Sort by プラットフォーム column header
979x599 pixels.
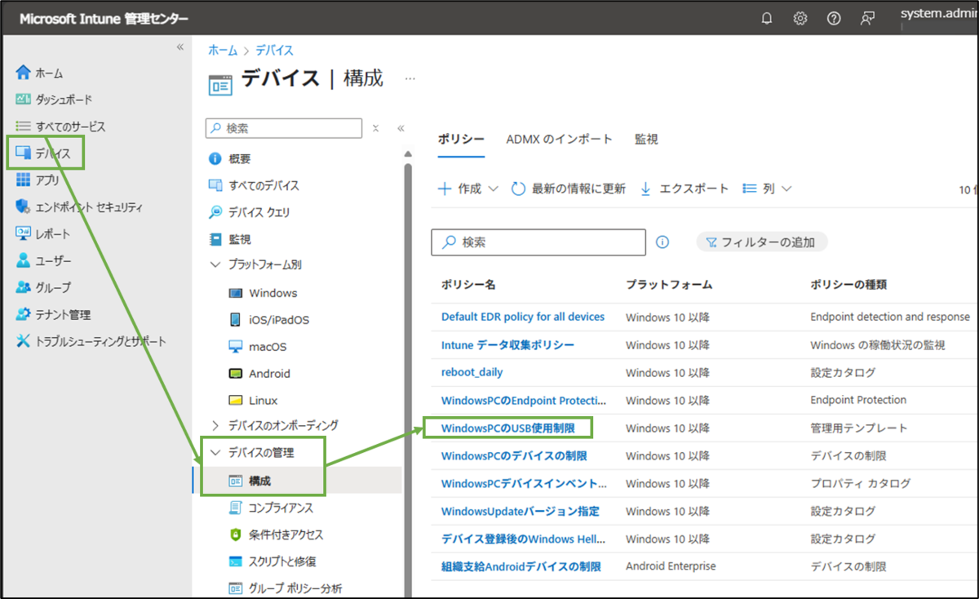click(x=669, y=285)
